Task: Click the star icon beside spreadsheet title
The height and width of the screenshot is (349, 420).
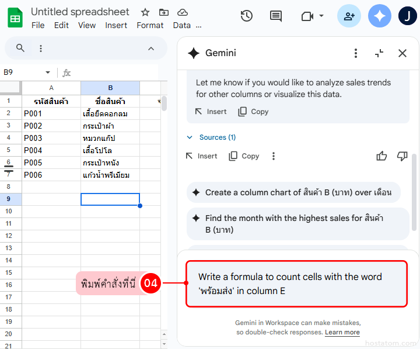Action: 145,12
